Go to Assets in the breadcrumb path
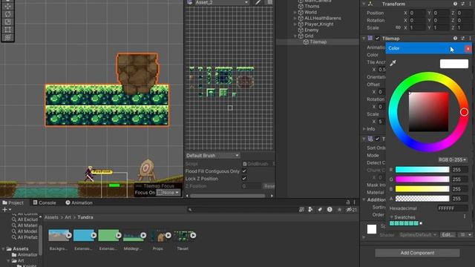 [51, 217]
